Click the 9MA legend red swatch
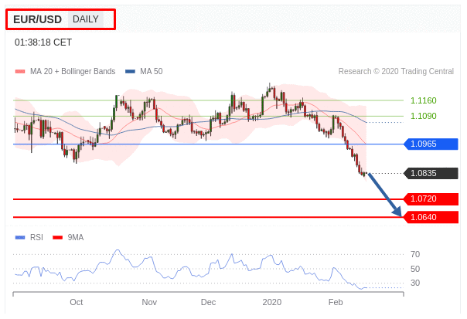This screenshot has height=319, width=467. point(57,237)
